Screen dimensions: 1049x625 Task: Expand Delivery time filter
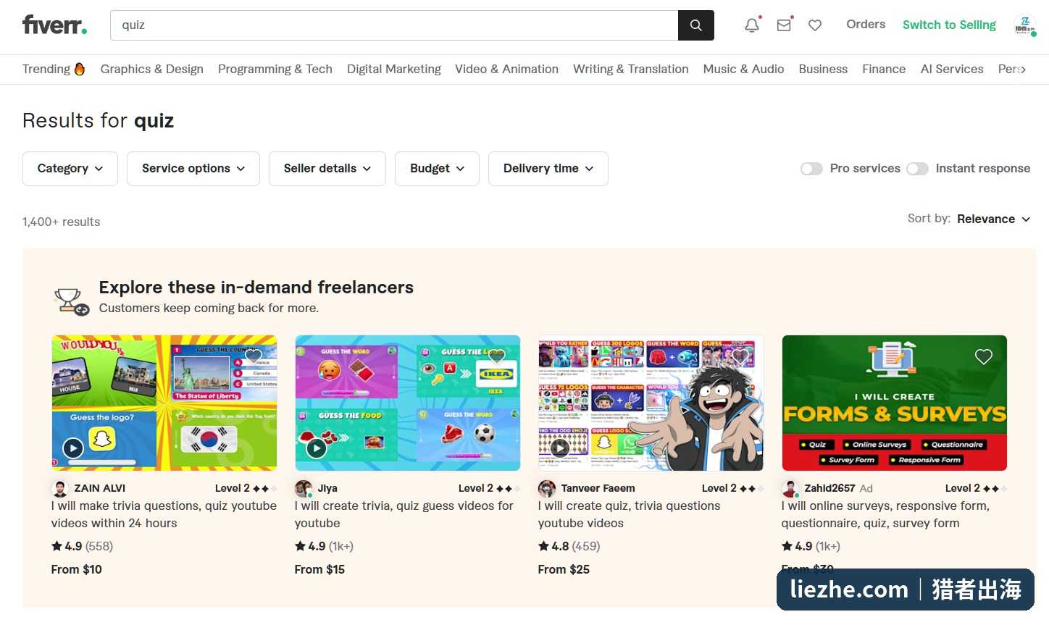click(548, 169)
